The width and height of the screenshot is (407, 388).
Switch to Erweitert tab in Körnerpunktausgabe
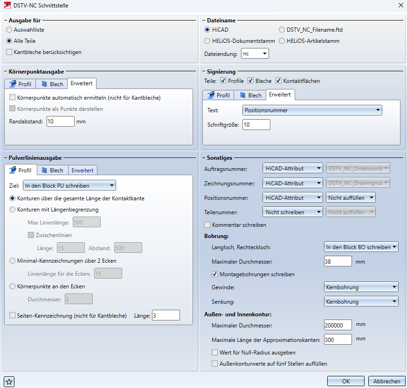point(82,83)
